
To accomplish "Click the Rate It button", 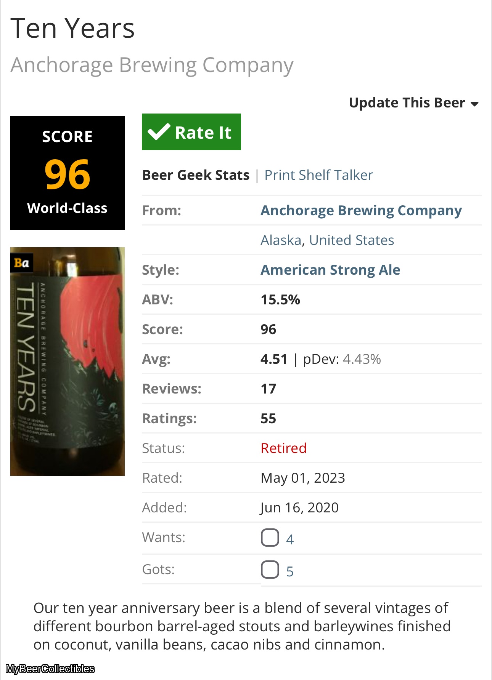I will click(191, 132).
